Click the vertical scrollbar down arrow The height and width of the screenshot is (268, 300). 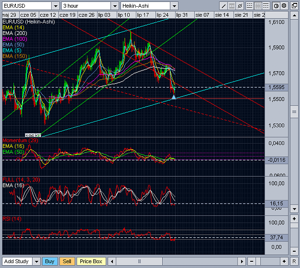pos(294,209)
